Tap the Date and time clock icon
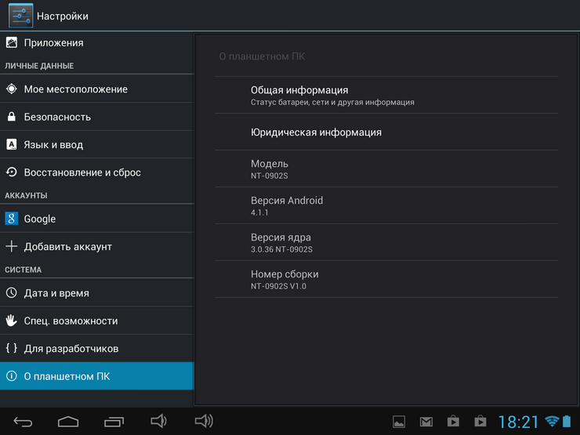Screen dimensions: 580x435 pos(12,292)
